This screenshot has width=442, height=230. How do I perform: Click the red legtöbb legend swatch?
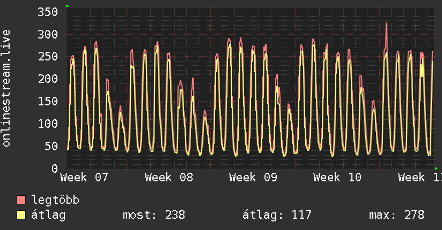pyautogui.click(x=21, y=200)
